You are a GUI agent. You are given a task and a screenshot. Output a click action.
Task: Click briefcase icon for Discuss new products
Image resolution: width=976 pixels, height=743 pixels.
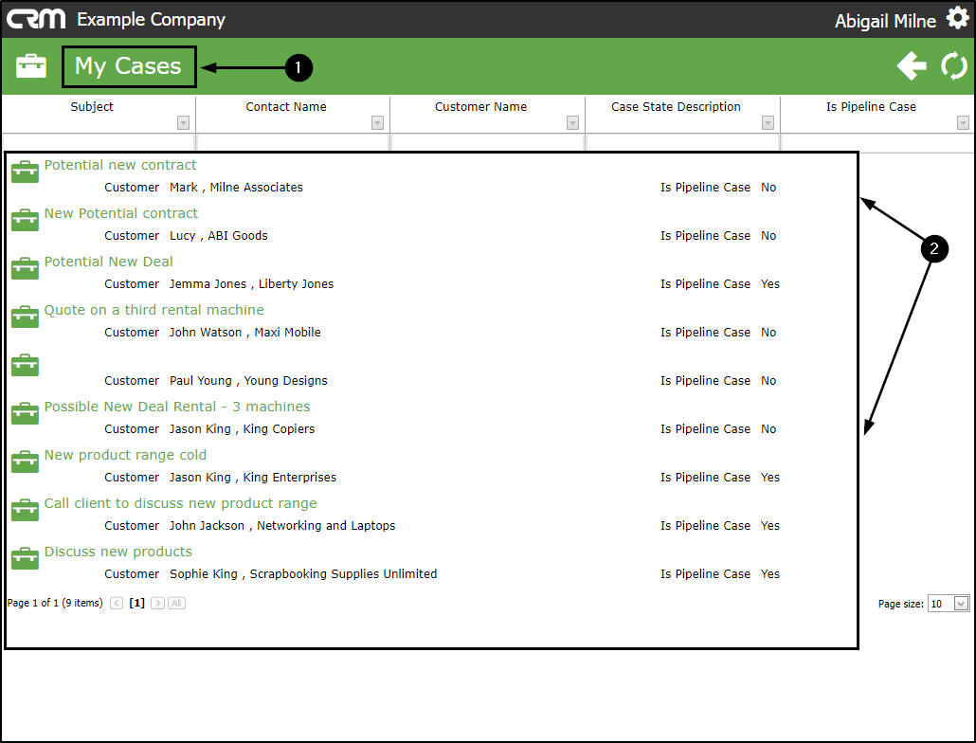click(25, 557)
